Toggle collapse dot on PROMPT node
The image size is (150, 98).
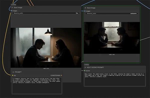(x=13, y=72)
